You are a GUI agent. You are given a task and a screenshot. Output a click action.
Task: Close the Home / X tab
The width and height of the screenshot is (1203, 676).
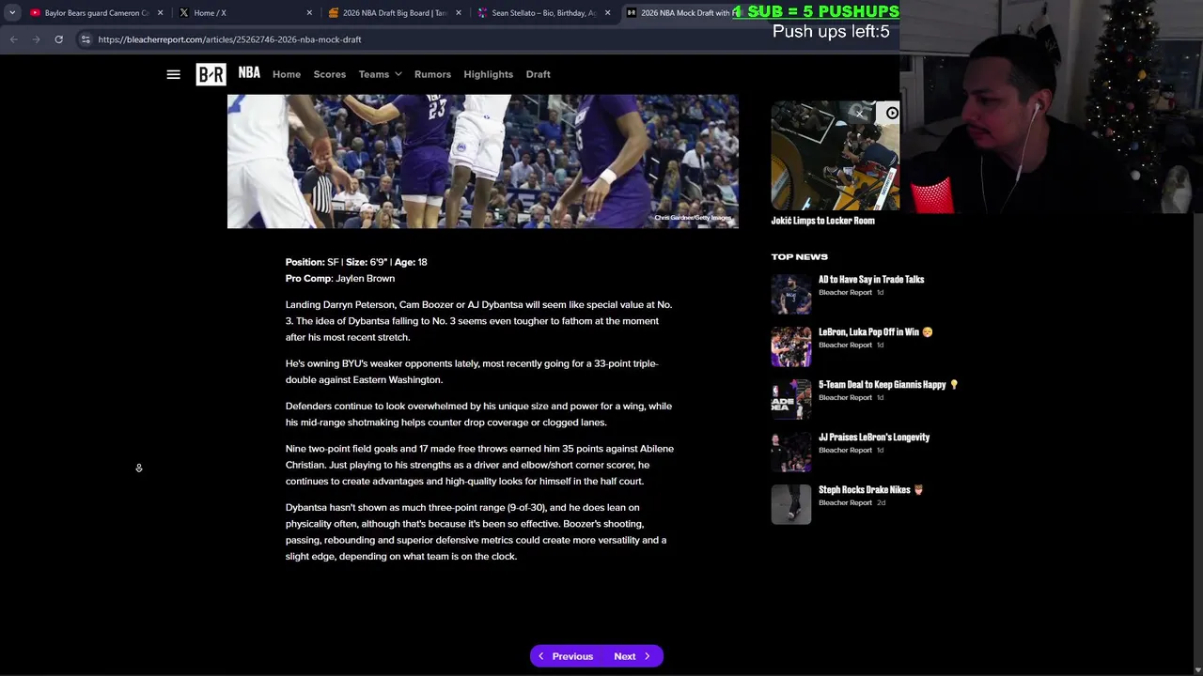(309, 13)
